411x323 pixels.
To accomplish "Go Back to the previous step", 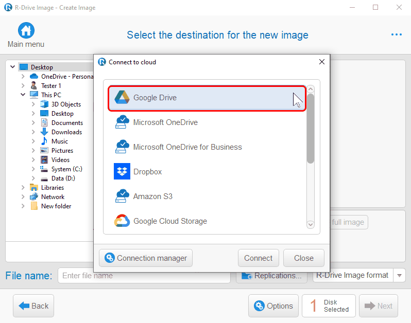I will pos(33,306).
